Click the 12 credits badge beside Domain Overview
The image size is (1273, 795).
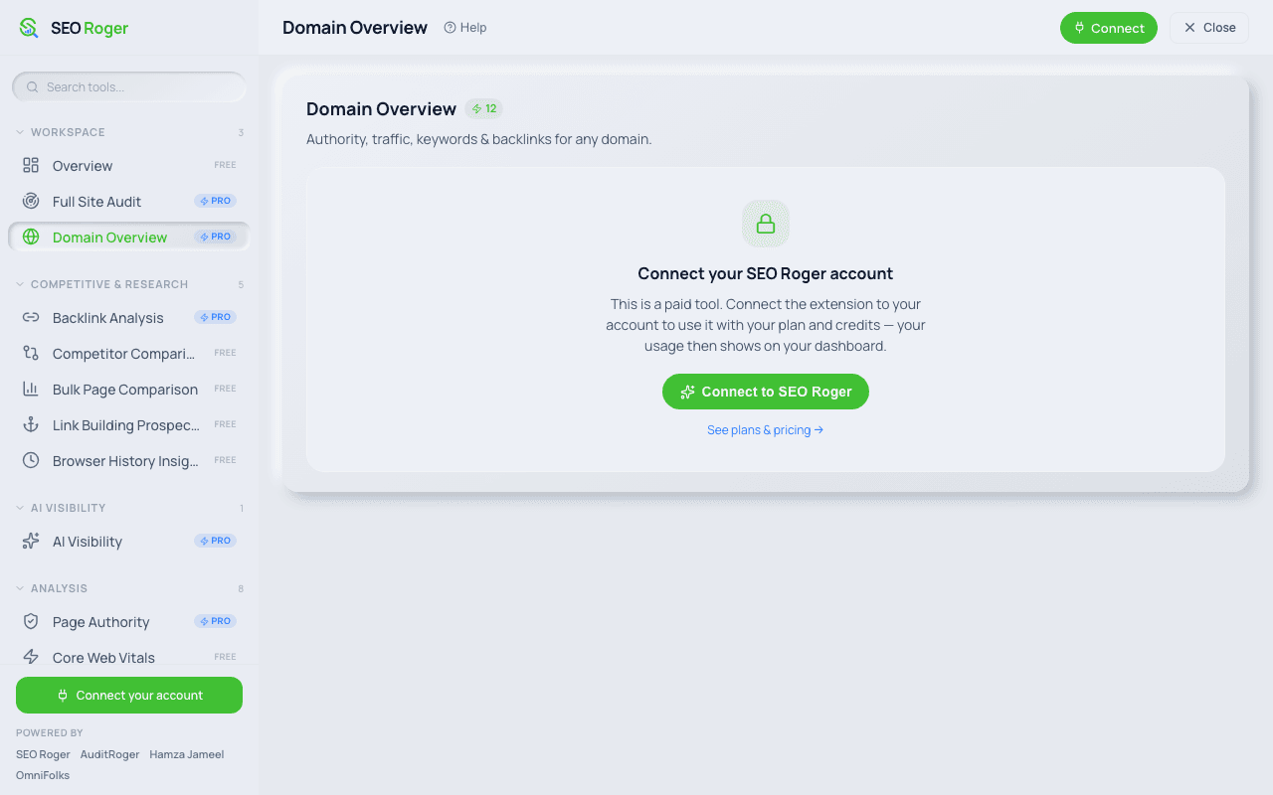pyautogui.click(x=484, y=109)
